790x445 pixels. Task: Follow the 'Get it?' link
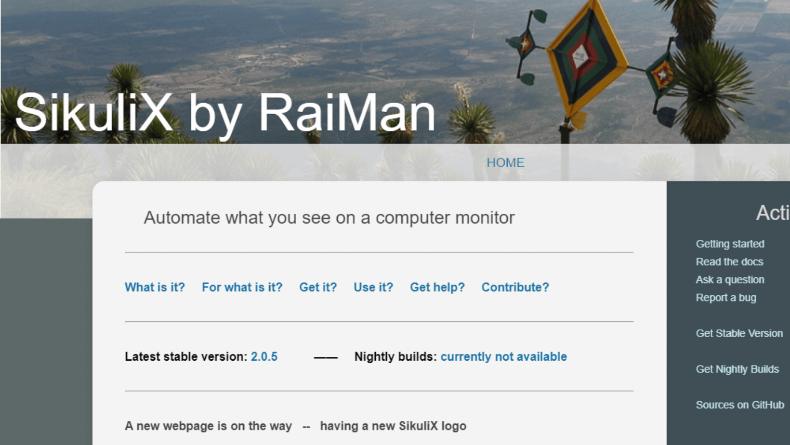(x=318, y=288)
